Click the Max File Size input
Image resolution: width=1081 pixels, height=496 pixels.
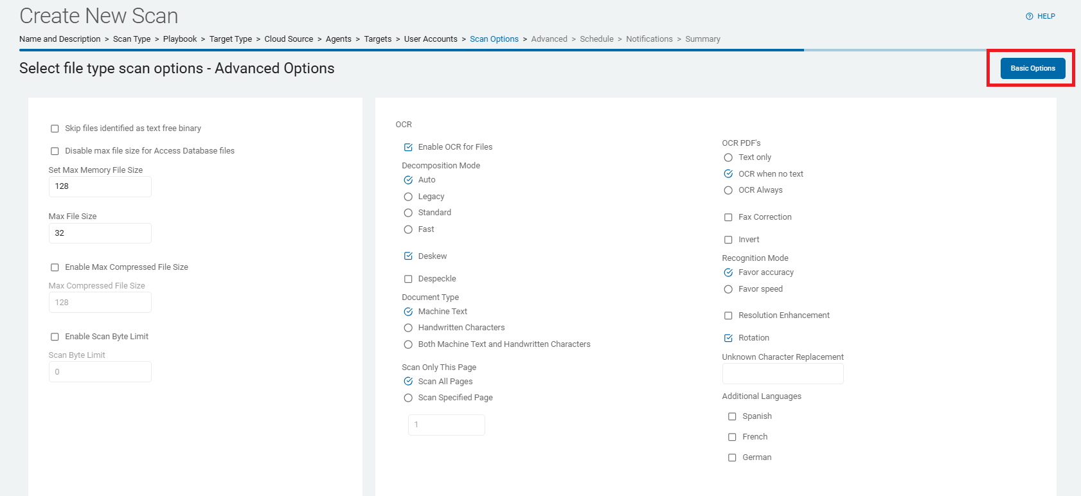100,233
